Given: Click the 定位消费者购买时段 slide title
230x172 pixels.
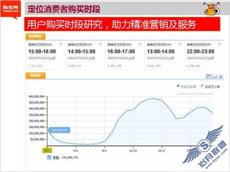Looking at the screenshot, I should (64, 9).
